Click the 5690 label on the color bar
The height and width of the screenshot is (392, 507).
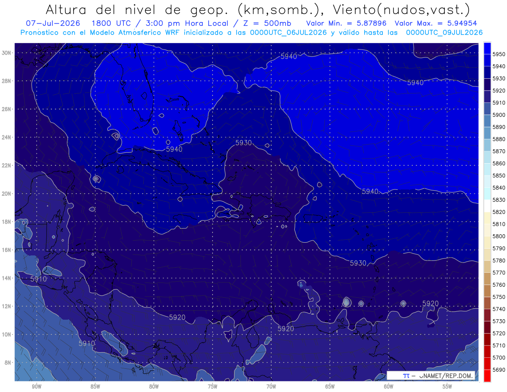[499, 370]
